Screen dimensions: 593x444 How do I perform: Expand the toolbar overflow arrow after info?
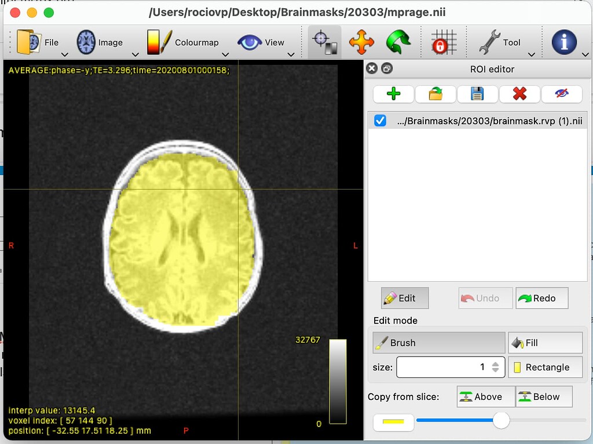[585, 54]
